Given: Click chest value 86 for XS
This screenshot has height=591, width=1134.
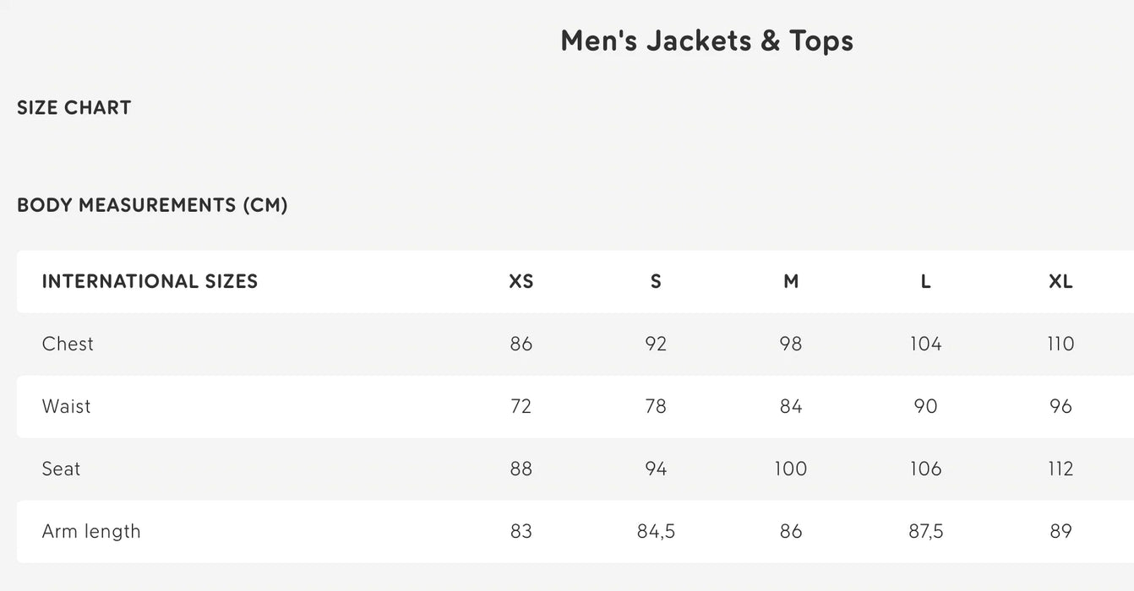Looking at the screenshot, I should pos(521,344).
